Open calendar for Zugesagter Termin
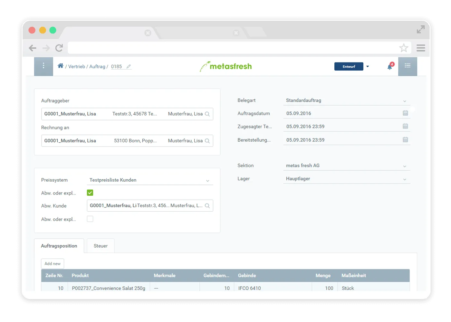The width and height of the screenshot is (451, 322). coord(405,126)
